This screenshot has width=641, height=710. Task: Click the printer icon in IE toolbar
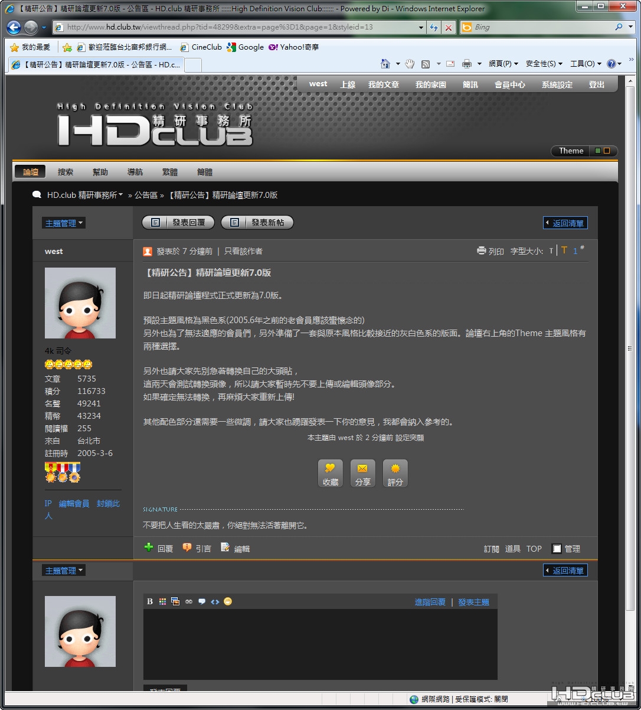tap(467, 64)
